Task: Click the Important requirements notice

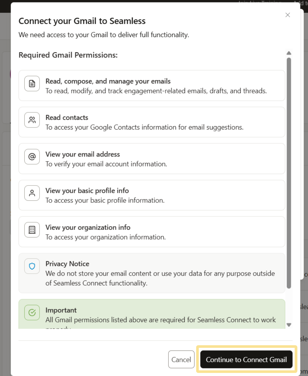Action: pos(152,313)
